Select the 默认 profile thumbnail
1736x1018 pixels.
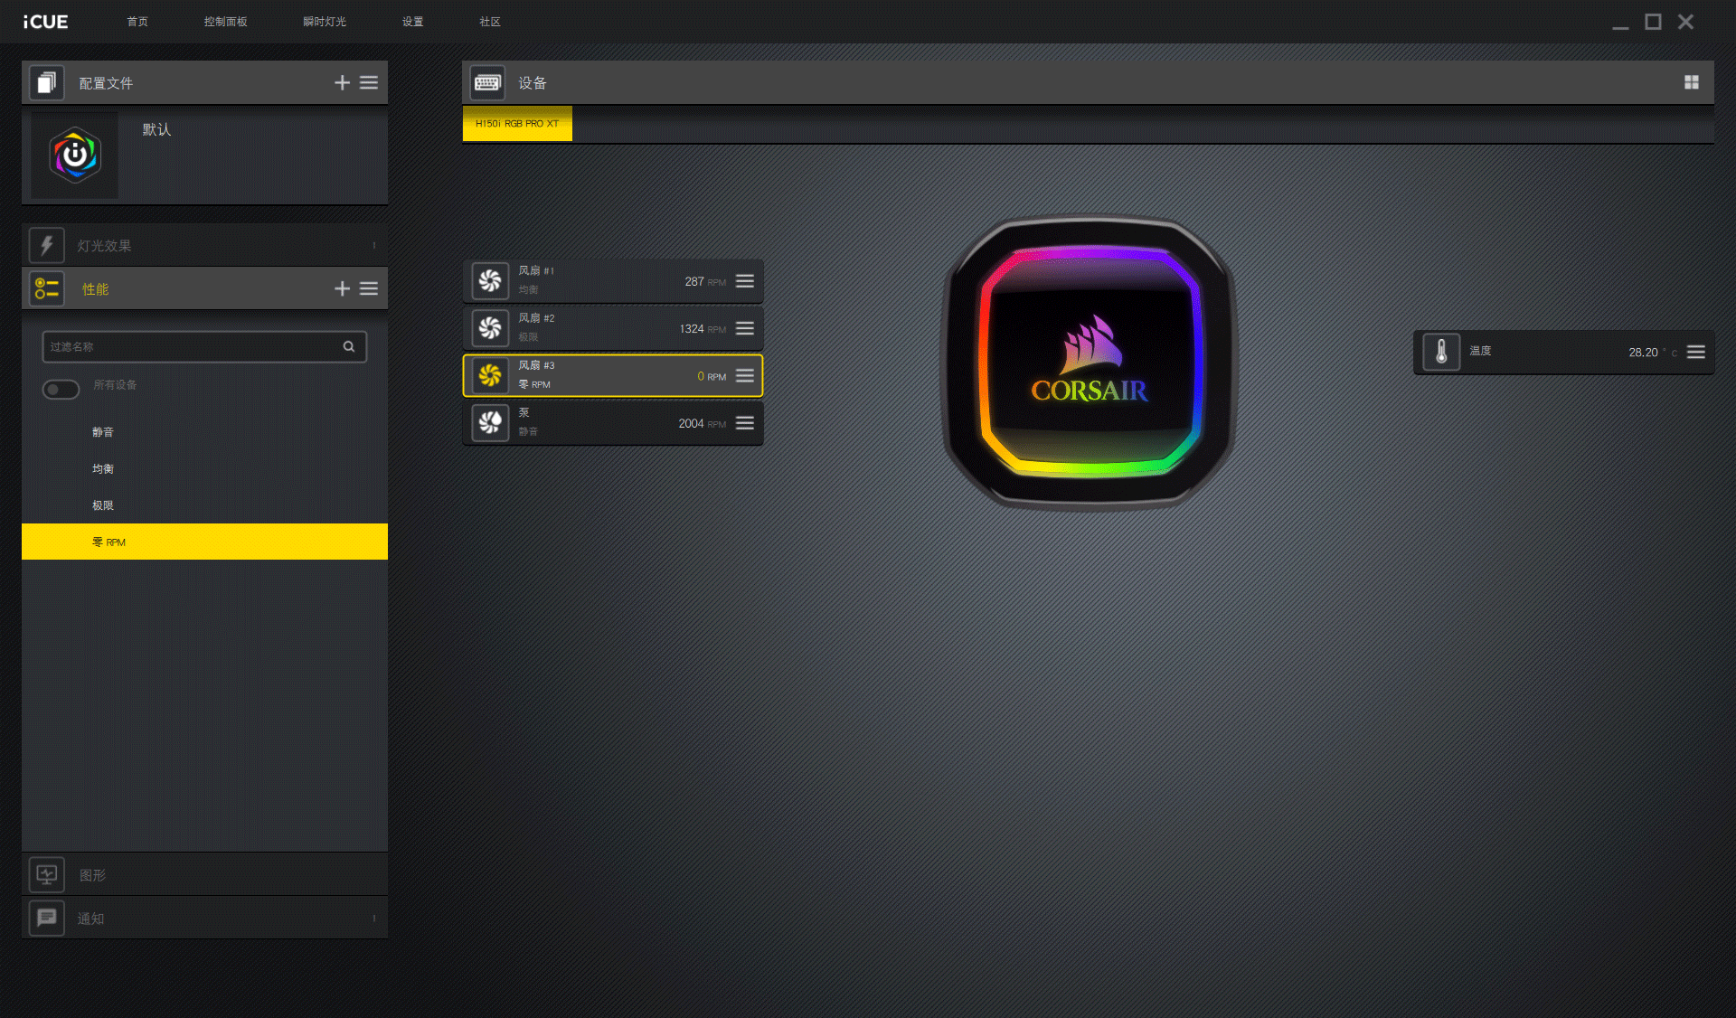[75, 156]
